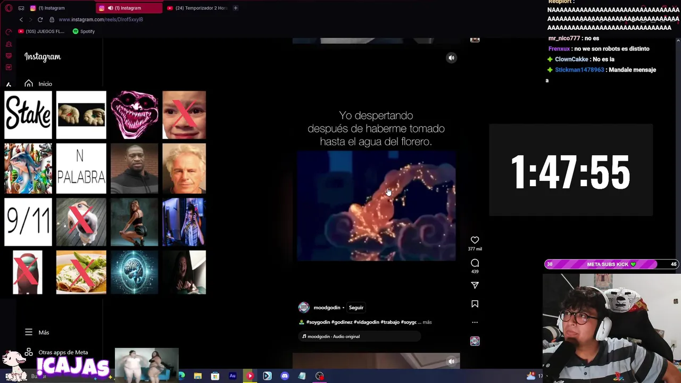Click the Instagram logo

pos(43,57)
